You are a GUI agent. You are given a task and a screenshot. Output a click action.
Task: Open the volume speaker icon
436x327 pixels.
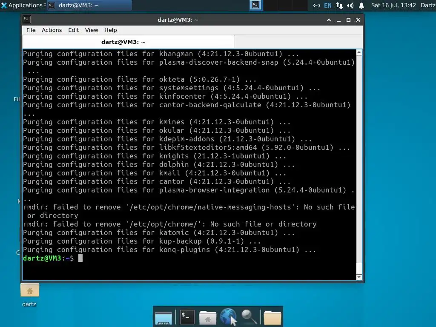pyautogui.click(x=350, y=5)
